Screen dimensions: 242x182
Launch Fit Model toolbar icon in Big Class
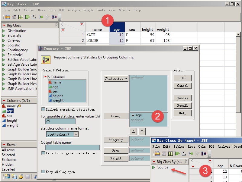(x=41, y=17)
